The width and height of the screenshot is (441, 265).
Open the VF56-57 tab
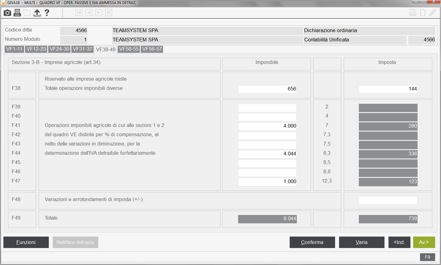pyautogui.click(x=152, y=49)
